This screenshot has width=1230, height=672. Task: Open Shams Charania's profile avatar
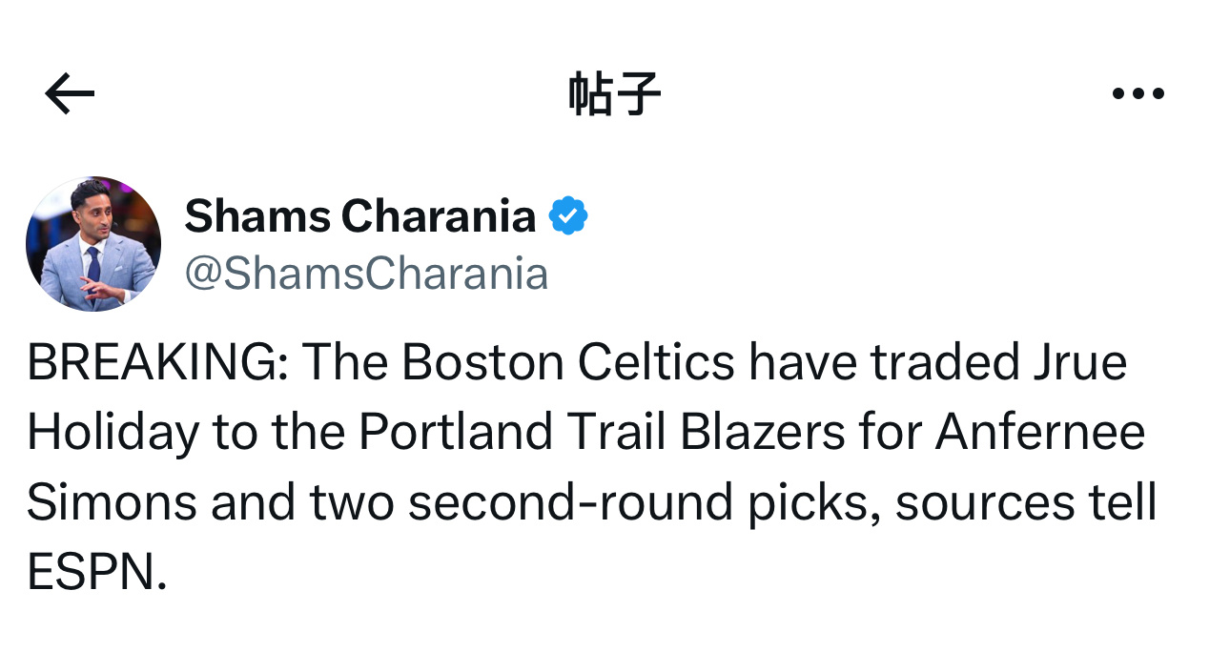(93, 244)
